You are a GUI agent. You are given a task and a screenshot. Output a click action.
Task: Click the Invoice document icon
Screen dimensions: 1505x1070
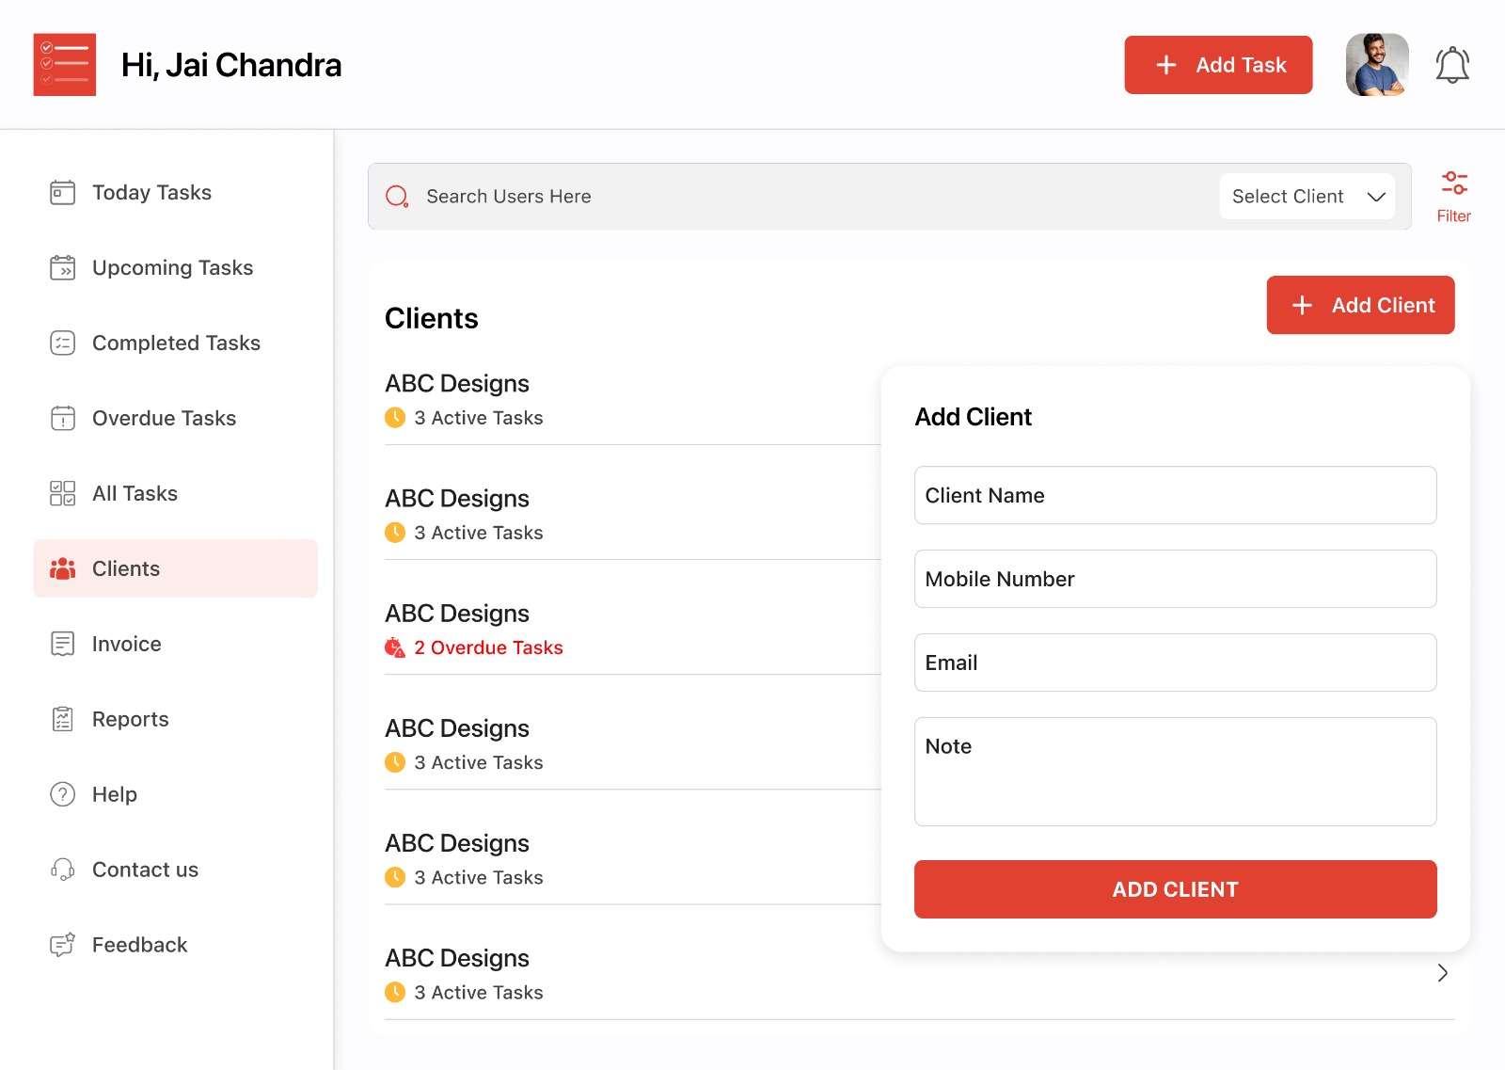[61, 644]
